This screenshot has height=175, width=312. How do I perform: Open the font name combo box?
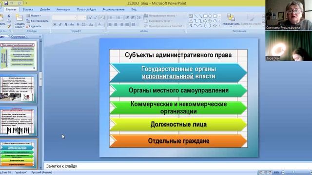(x=64, y=17)
